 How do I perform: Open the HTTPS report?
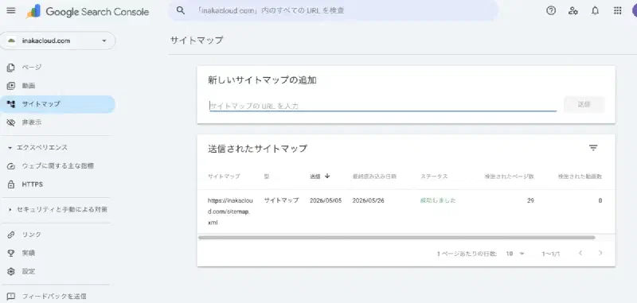[x=57, y=185]
